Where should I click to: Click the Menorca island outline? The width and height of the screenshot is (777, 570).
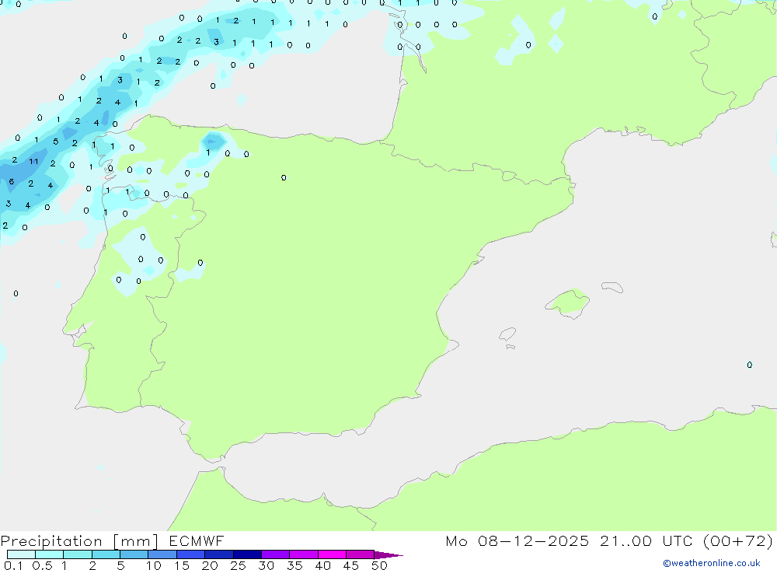coord(611,288)
